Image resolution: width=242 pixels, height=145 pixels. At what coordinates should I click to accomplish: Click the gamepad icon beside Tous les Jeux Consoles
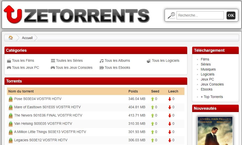pyautogui.click(x=53, y=67)
